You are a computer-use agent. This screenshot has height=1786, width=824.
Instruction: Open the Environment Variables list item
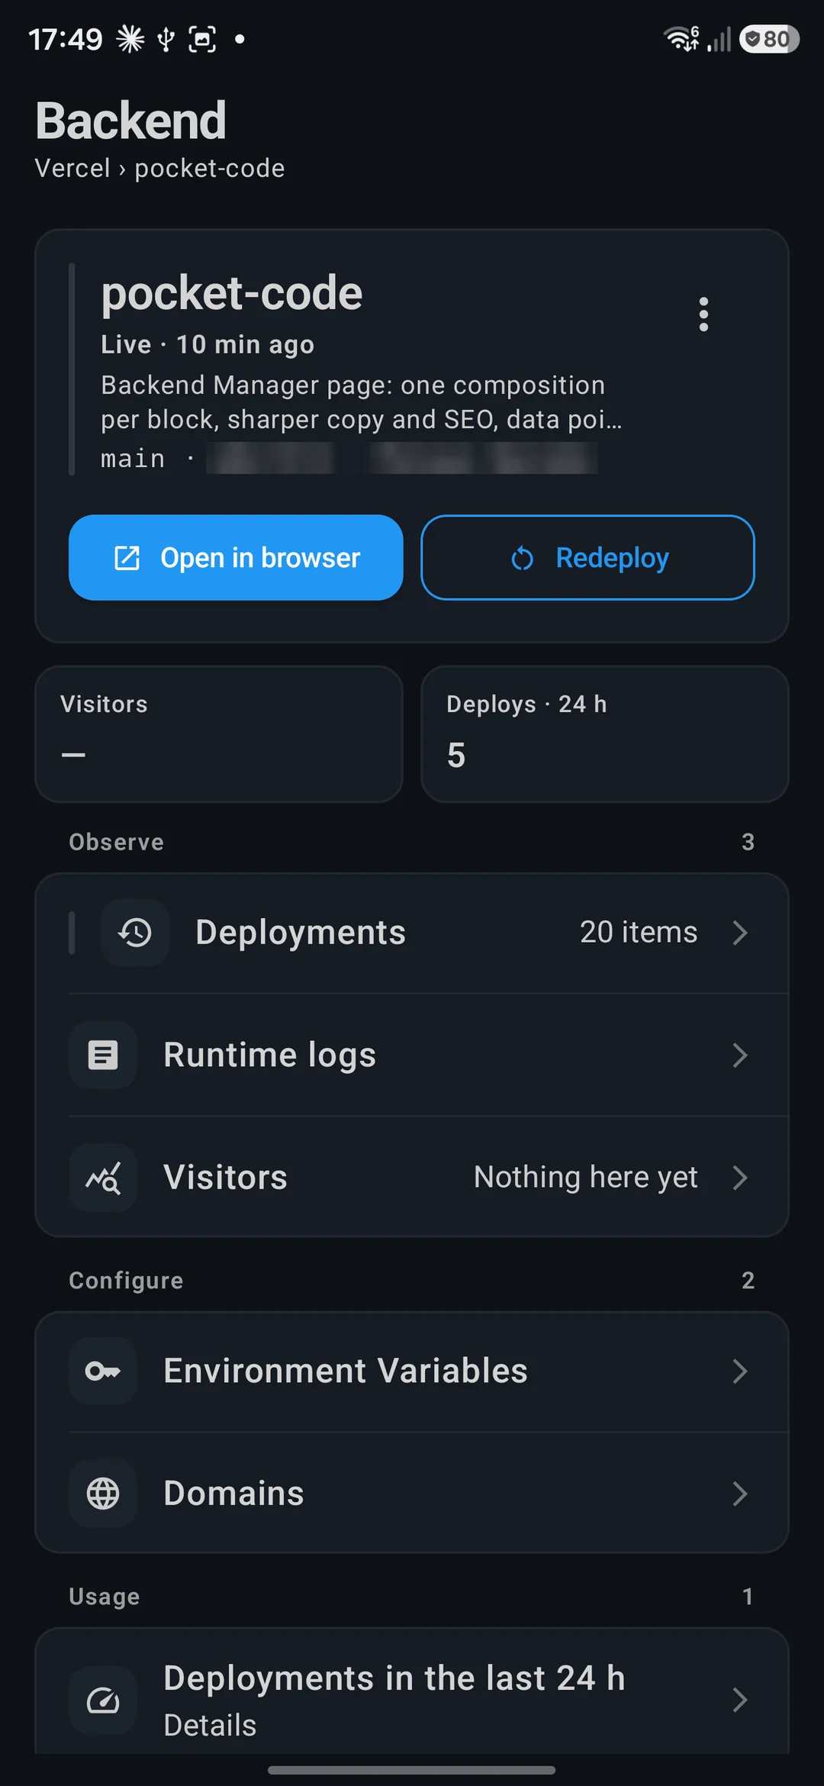click(412, 1371)
